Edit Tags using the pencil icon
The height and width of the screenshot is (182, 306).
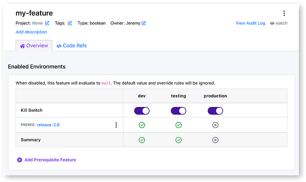[x=70, y=23]
